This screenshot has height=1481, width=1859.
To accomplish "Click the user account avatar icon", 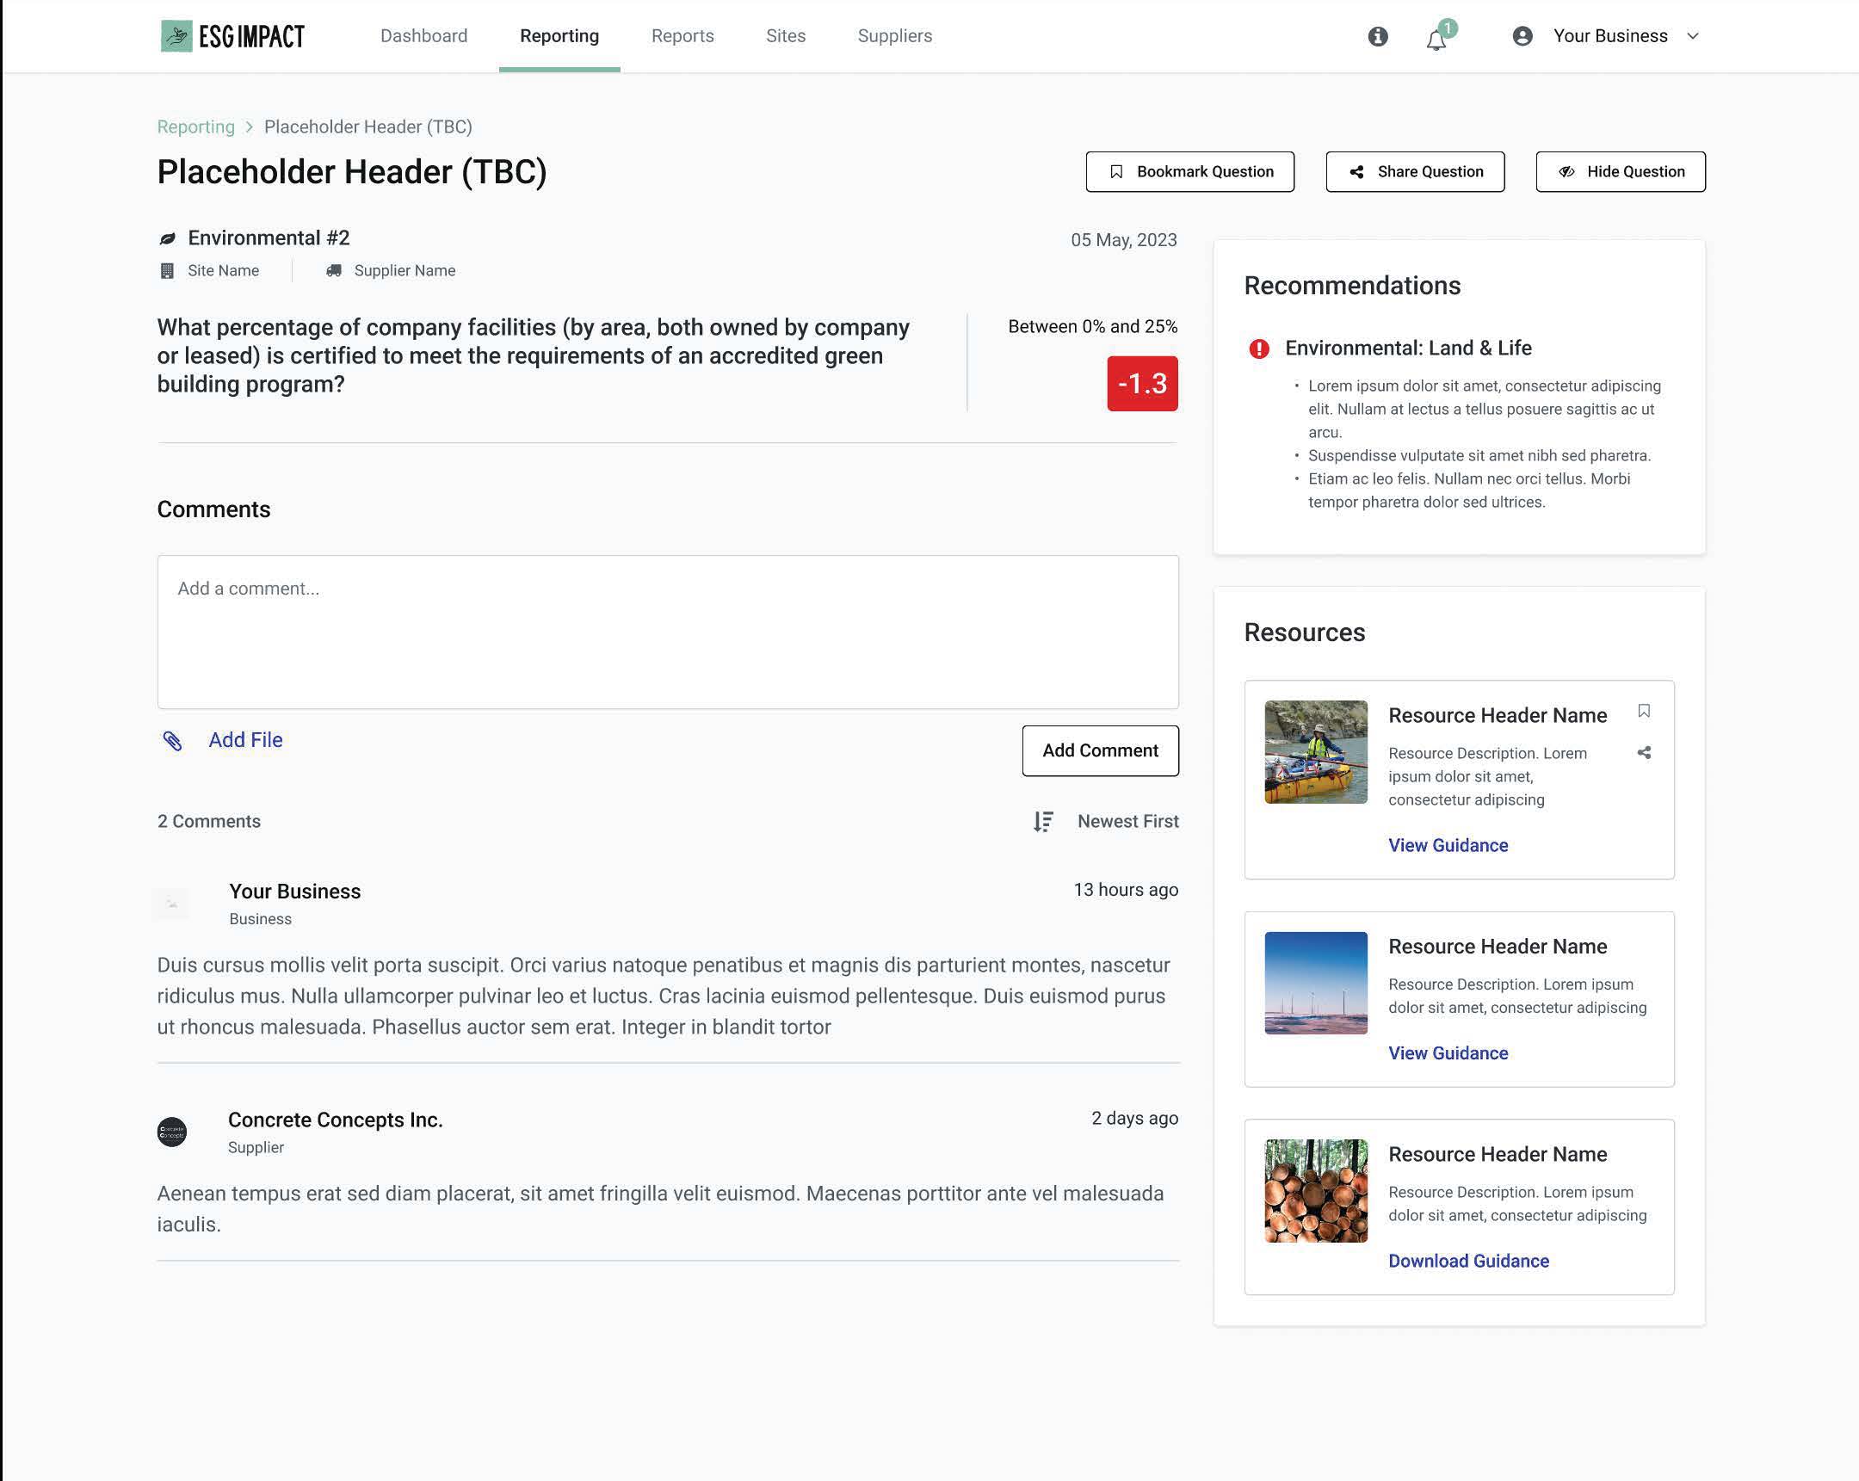I will [x=1522, y=36].
